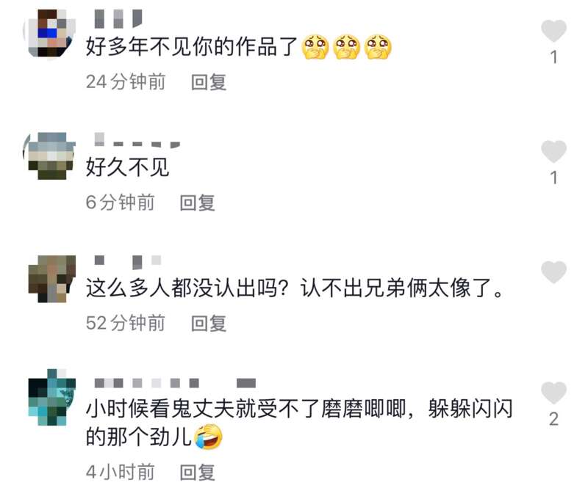The height and width of the screenshot is (499, 588).
Task: Open username above "好多年不见你的作品了"
Action: 118,19
